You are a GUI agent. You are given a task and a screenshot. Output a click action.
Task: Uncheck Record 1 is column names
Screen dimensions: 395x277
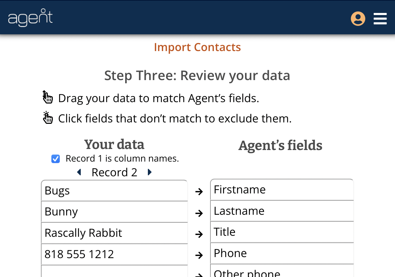pyautogui.click(x=56, y=159)
